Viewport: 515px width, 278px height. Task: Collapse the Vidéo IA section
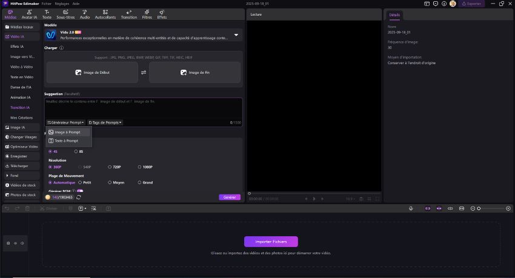pyautogui.click(x=22, y=37)
